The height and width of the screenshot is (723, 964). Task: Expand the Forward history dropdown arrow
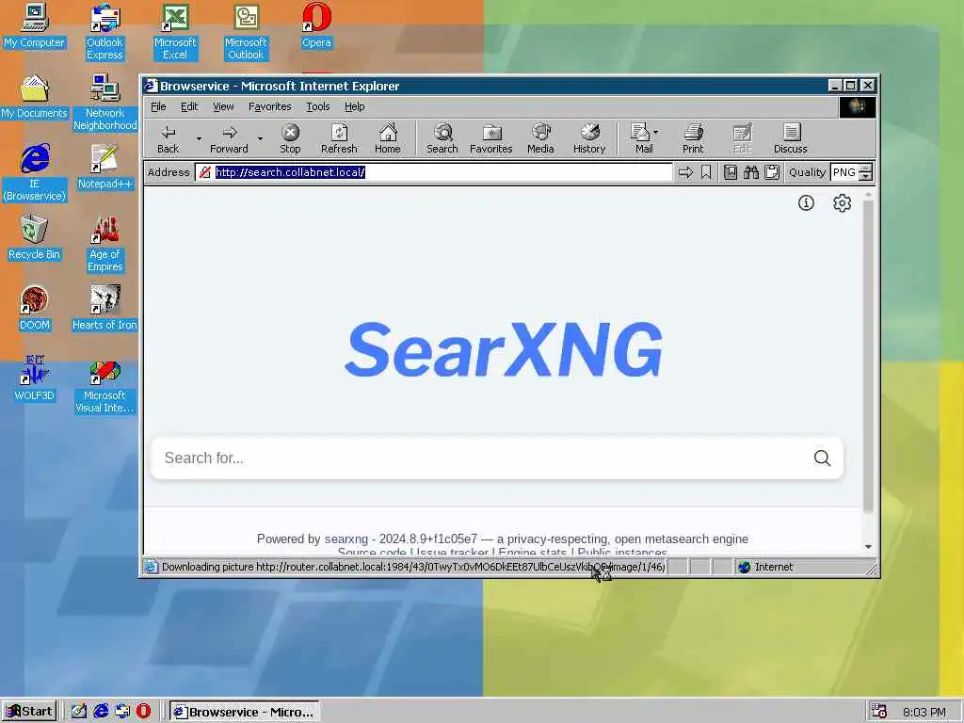point(260,139)
